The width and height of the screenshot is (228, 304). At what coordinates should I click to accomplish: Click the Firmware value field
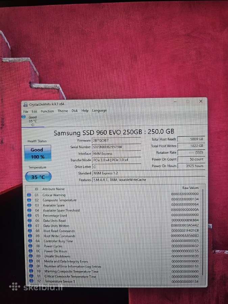(116, 141)
